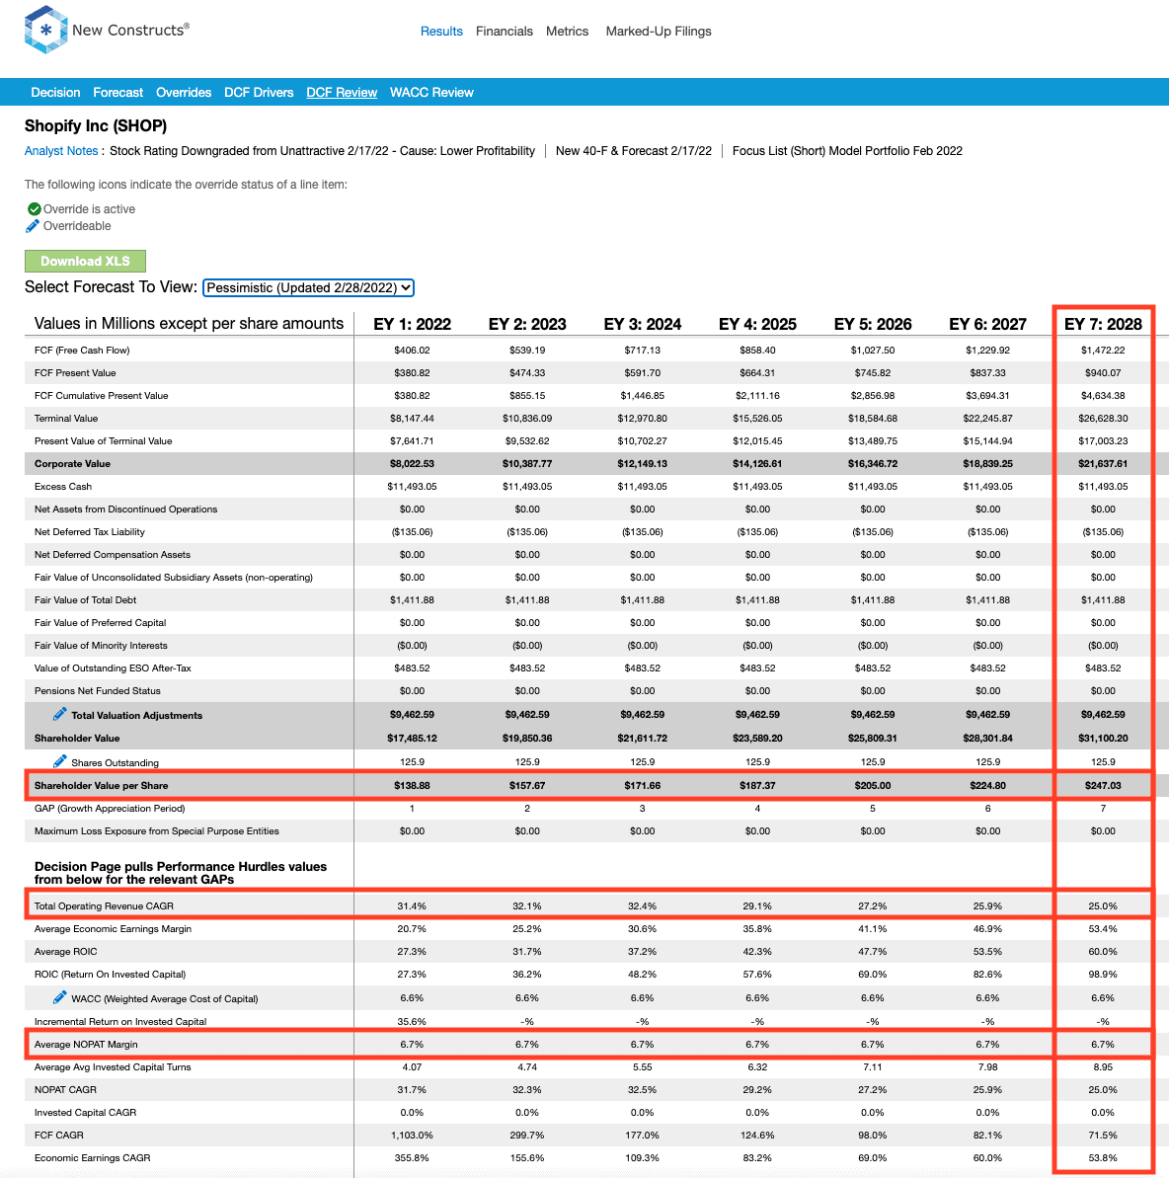
Task: Click the Value of Outstanding ESO After-Tax label
Action: point(113,668)
